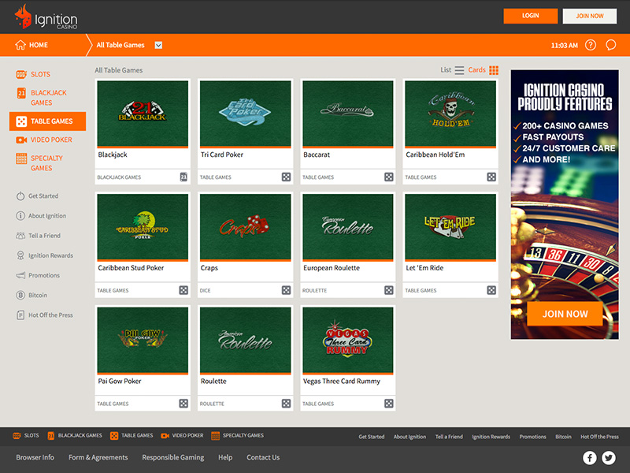The width and height of the screenshot is (630, 473).
Task: Click the Vegas Three Card Rummy title
Action: pyautogui.click(x=342, y=382)
